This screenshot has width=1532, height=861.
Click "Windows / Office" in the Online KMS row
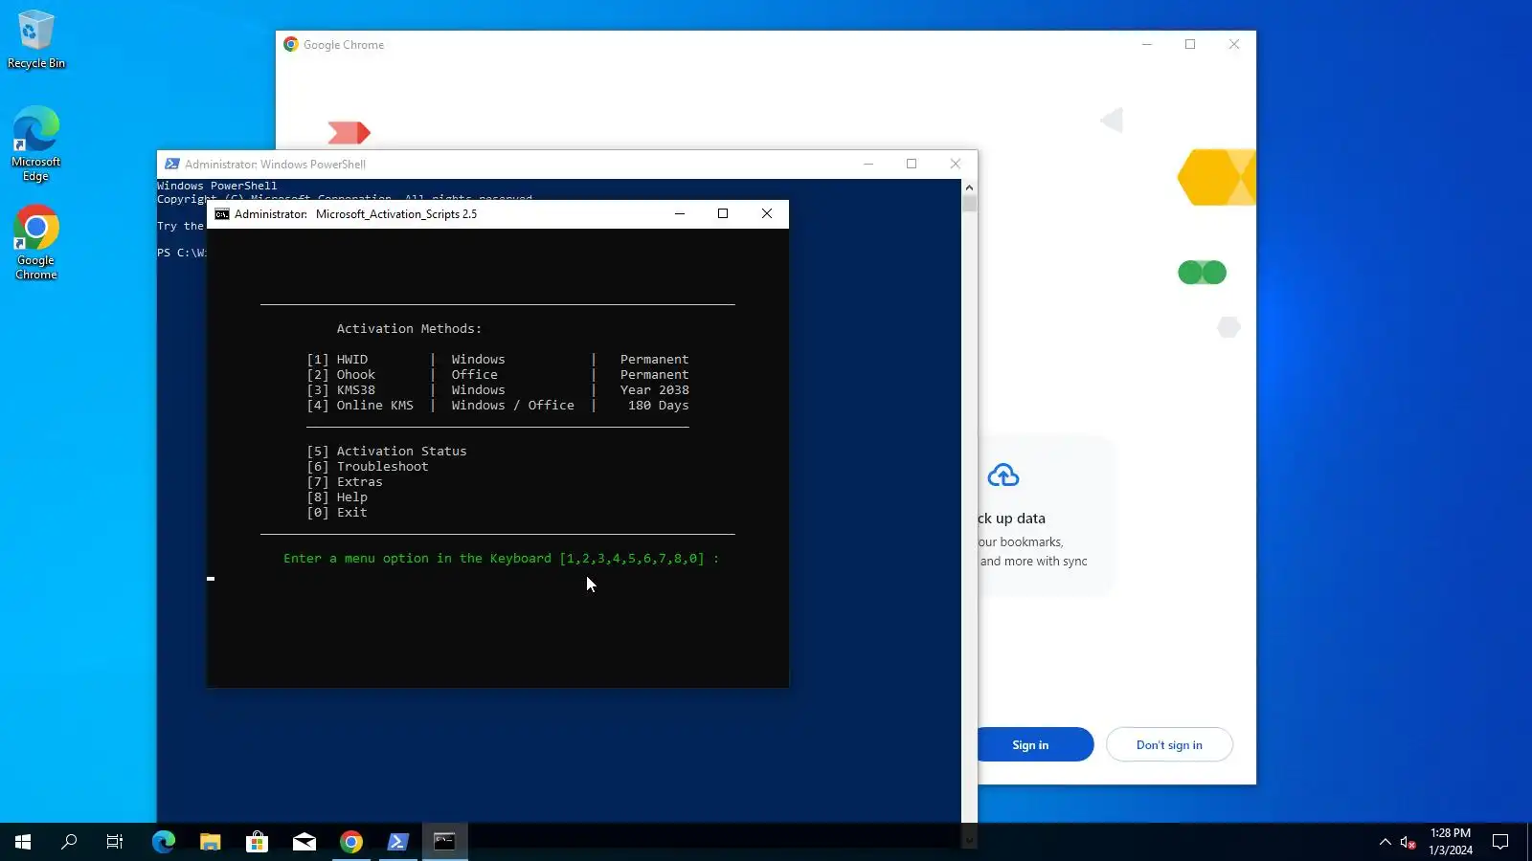(x=512, y=406)
